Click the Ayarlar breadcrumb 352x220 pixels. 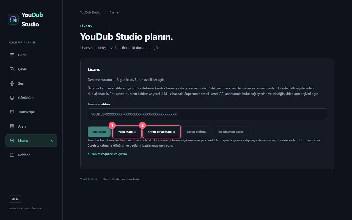[114, 12]
